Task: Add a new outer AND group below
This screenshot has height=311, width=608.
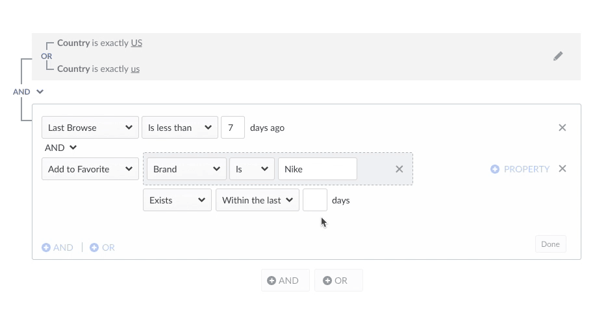Action: tap(284, 281)
